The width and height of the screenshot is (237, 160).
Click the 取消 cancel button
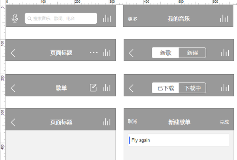pyautogui.click(x=132, y=121)
